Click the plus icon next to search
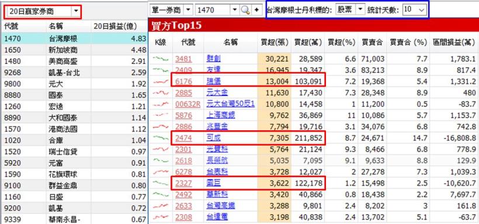This screenshot has height=224, width=479. coord(256,10)
